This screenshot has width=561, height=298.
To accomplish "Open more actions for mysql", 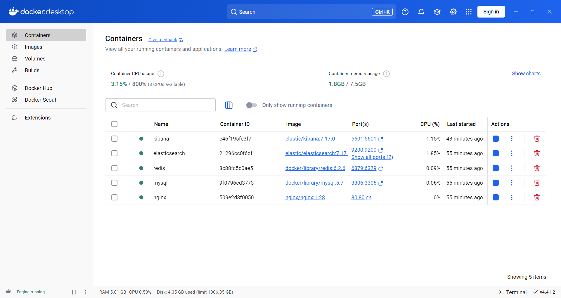I will pyautogui.click(x=512, y=183).
